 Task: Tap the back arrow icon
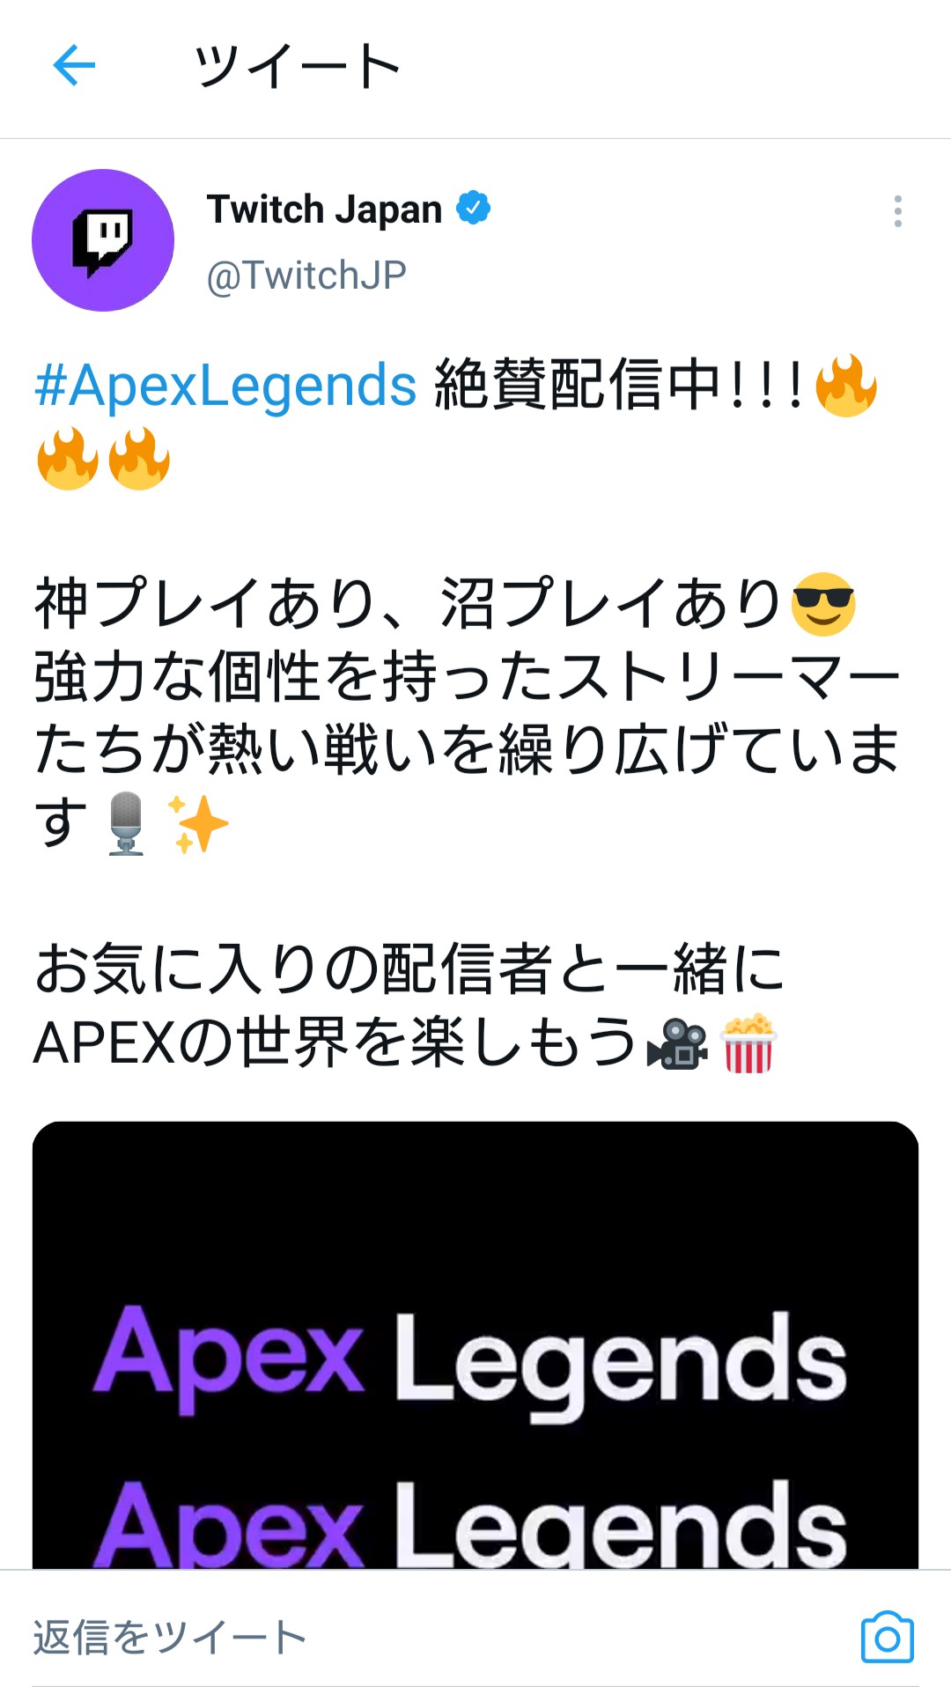pos(74,66)
